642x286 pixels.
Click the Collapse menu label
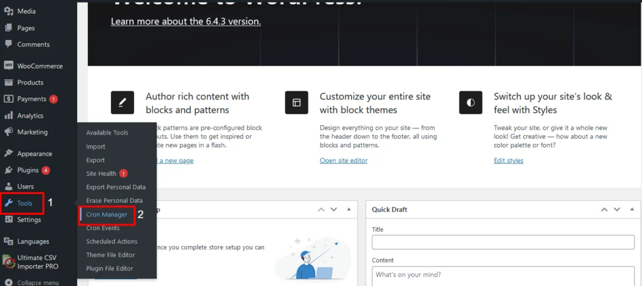[38, 283]
